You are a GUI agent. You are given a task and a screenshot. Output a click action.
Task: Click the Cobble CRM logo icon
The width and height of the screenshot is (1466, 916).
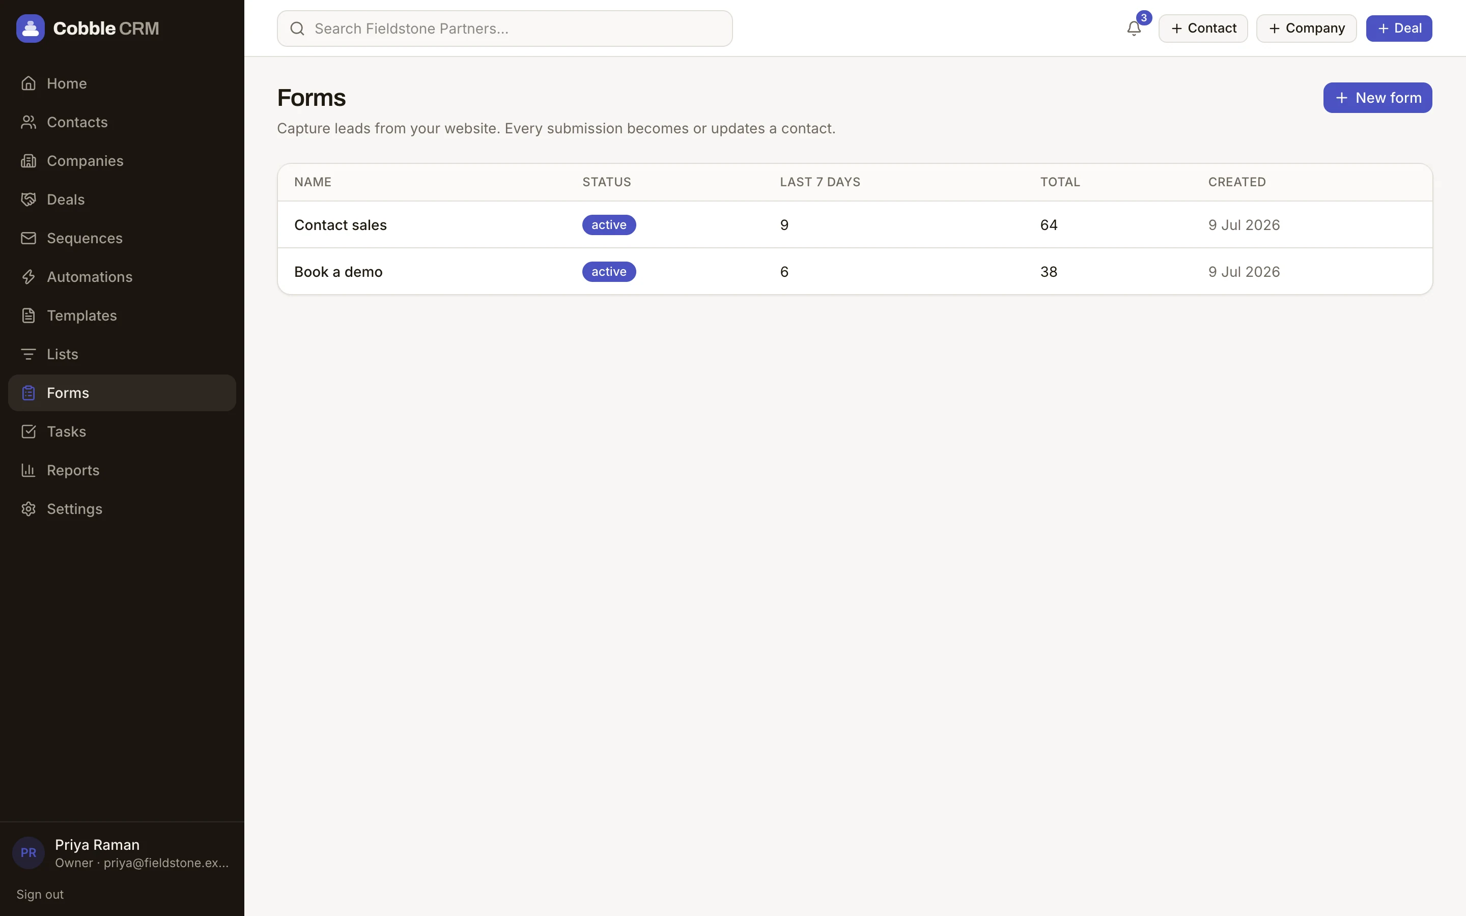(x=31, y=28)
